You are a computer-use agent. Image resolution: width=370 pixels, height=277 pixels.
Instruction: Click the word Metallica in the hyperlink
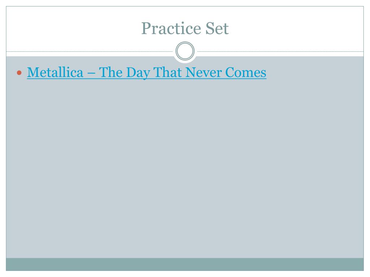pos(55,72)
